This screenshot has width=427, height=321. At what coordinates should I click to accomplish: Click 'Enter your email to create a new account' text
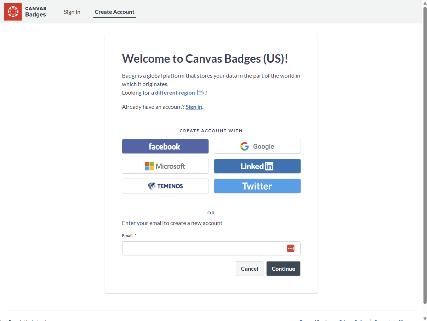[172, 223]
